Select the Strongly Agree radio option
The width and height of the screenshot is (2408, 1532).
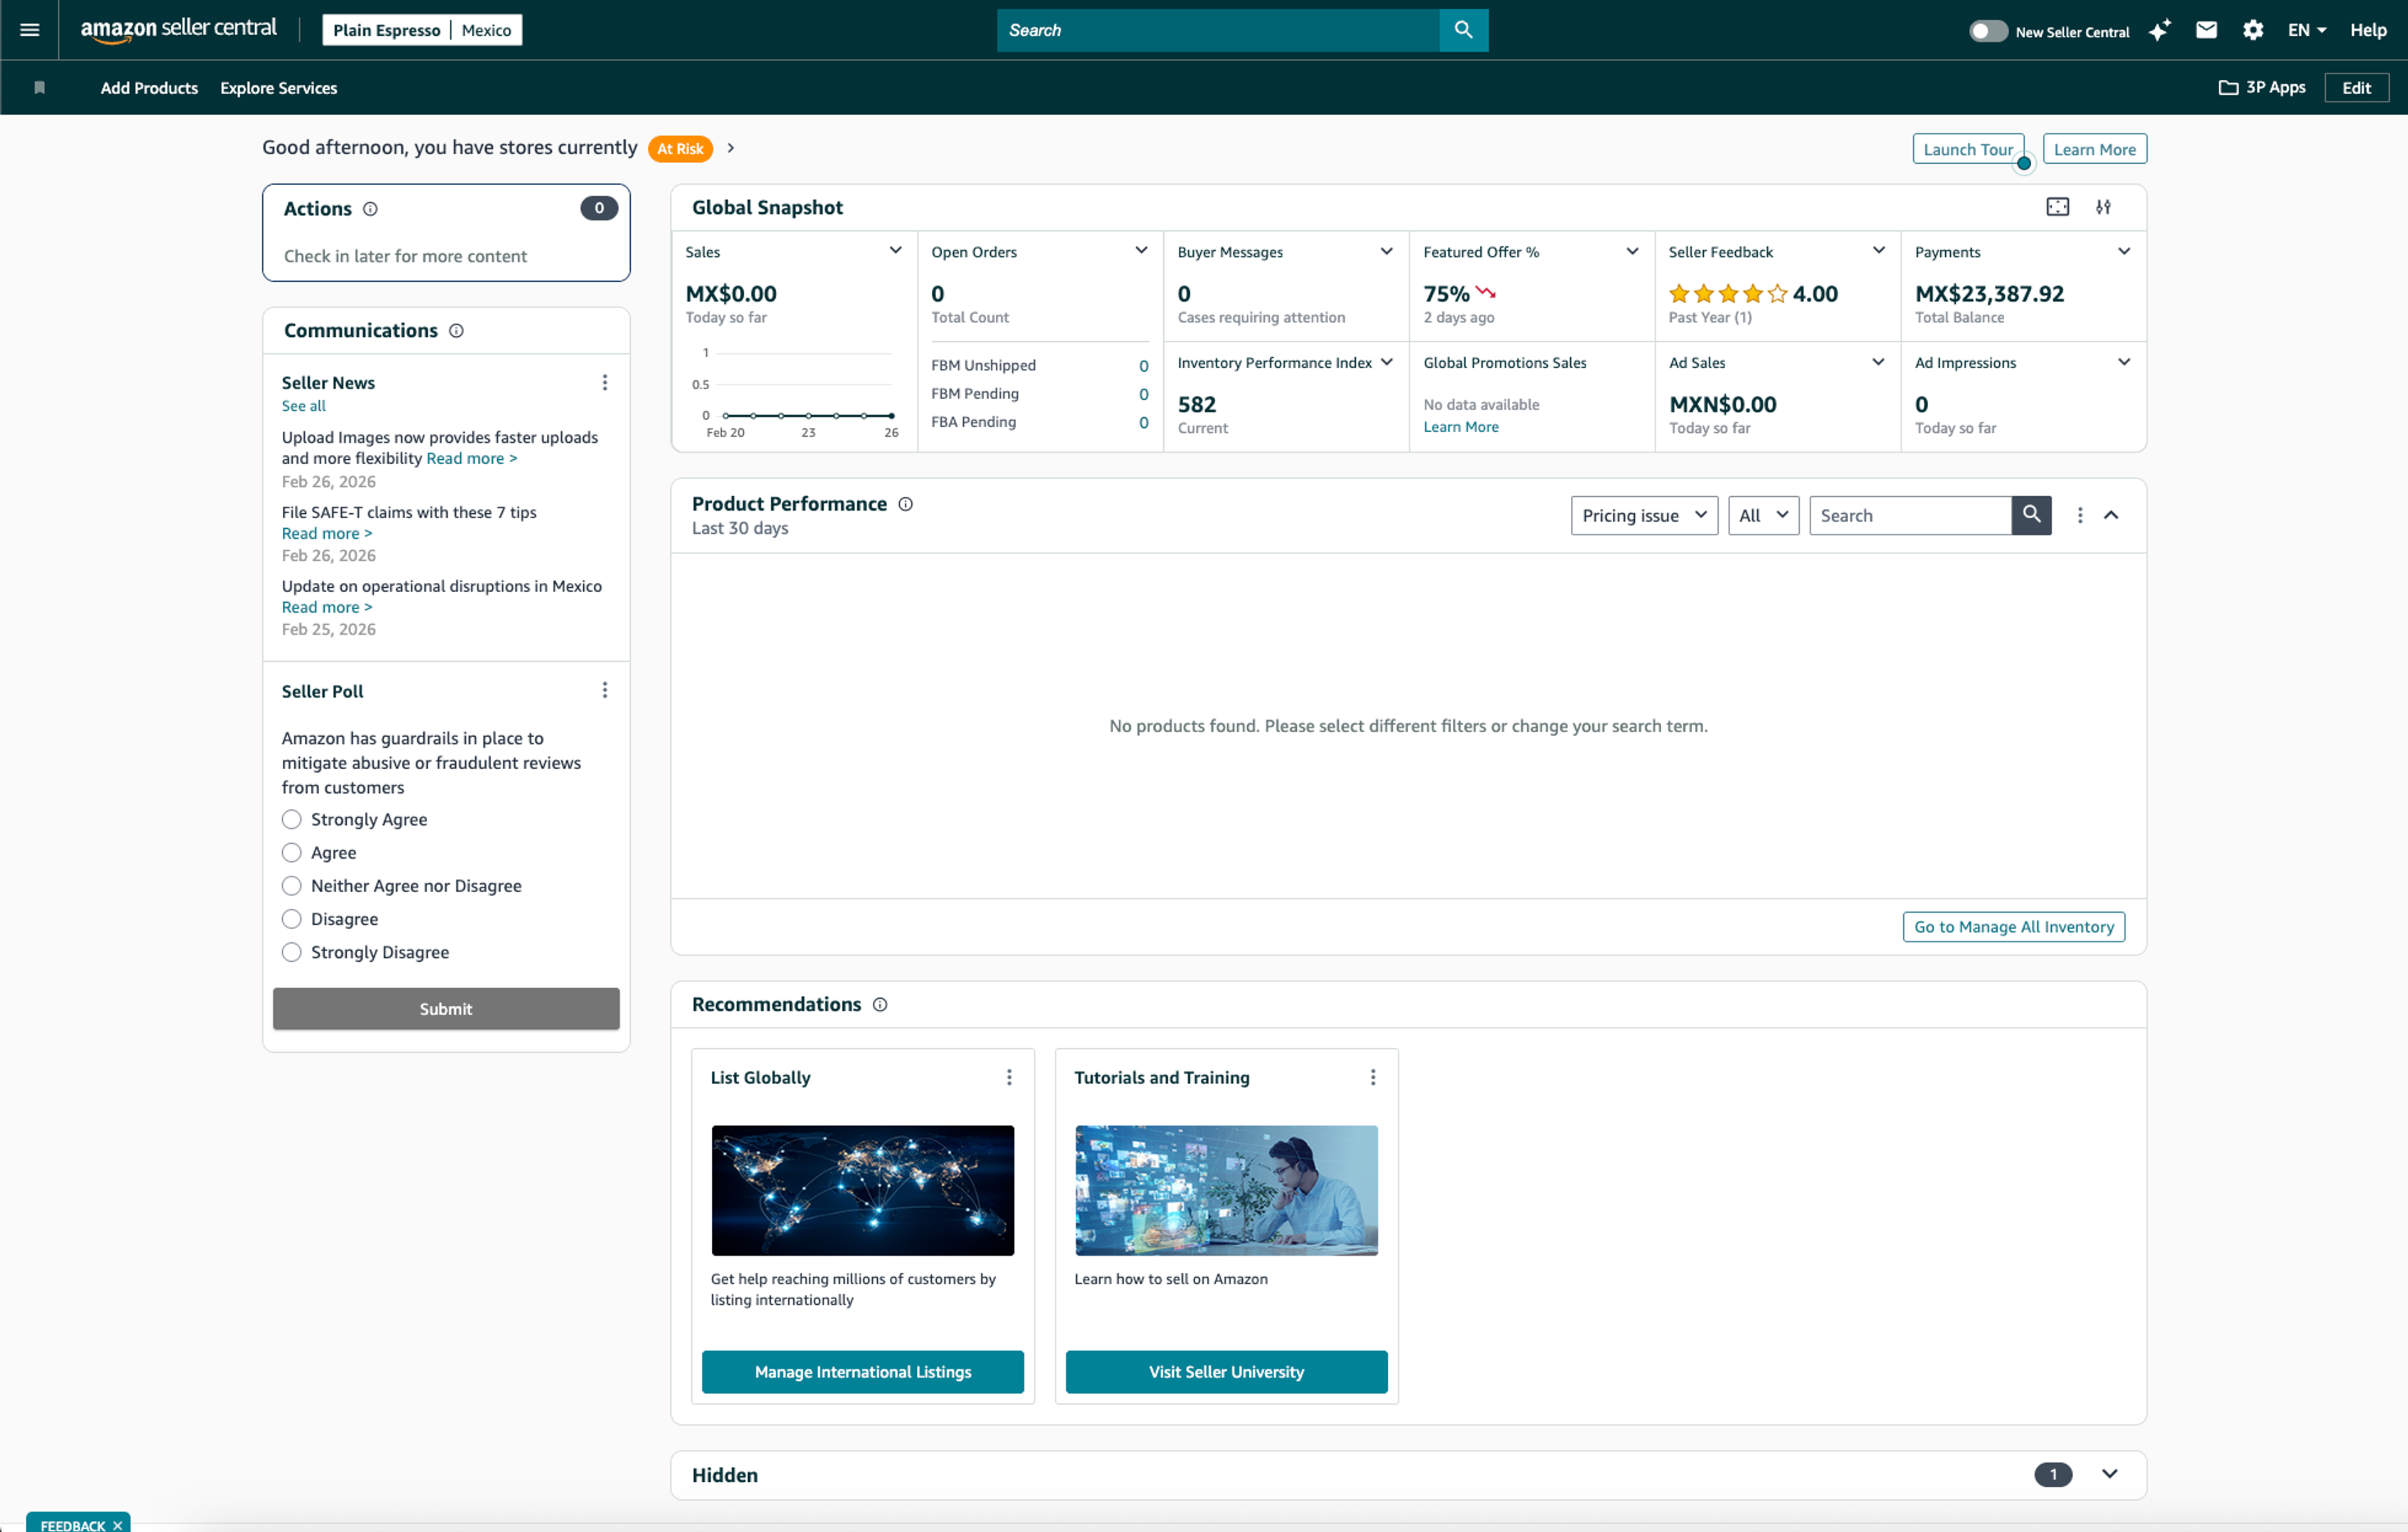[291, 819]
